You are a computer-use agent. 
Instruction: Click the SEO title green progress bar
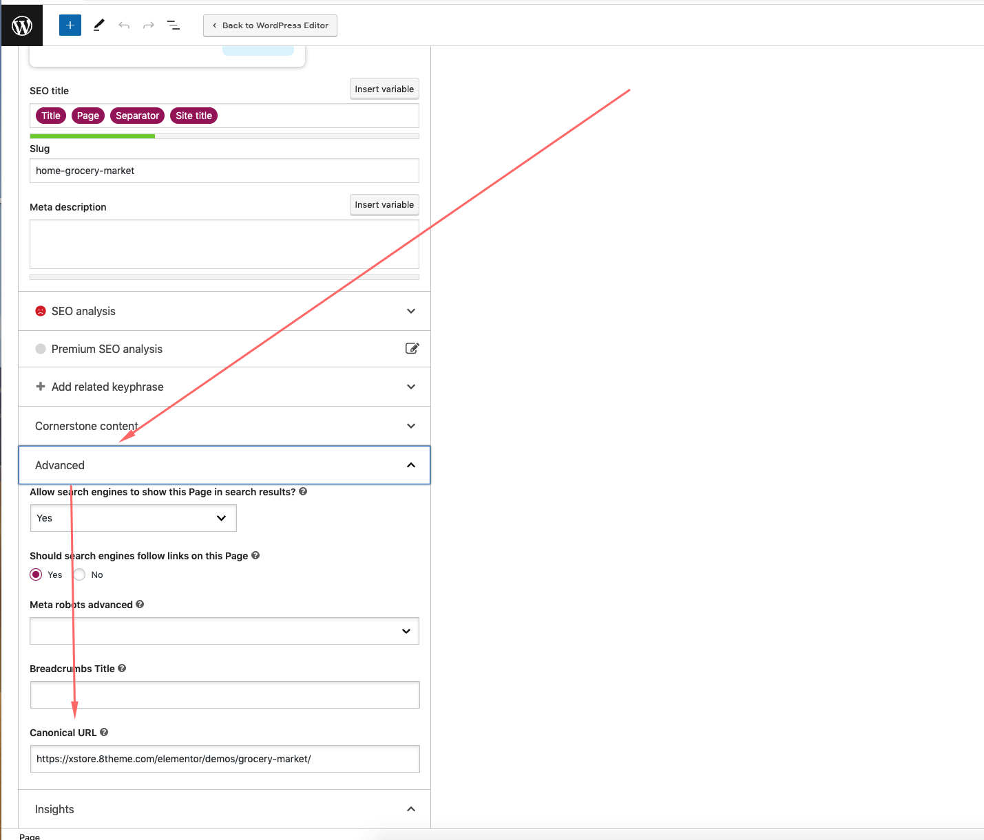92,136
